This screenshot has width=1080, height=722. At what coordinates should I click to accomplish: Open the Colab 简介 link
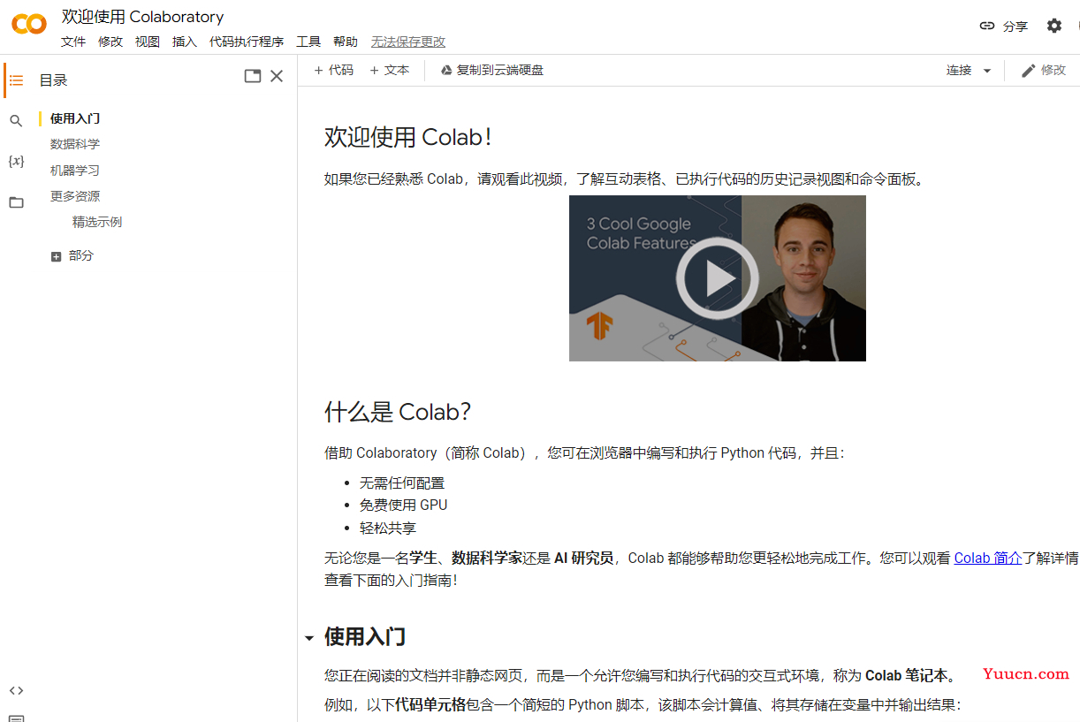(988, 558)
